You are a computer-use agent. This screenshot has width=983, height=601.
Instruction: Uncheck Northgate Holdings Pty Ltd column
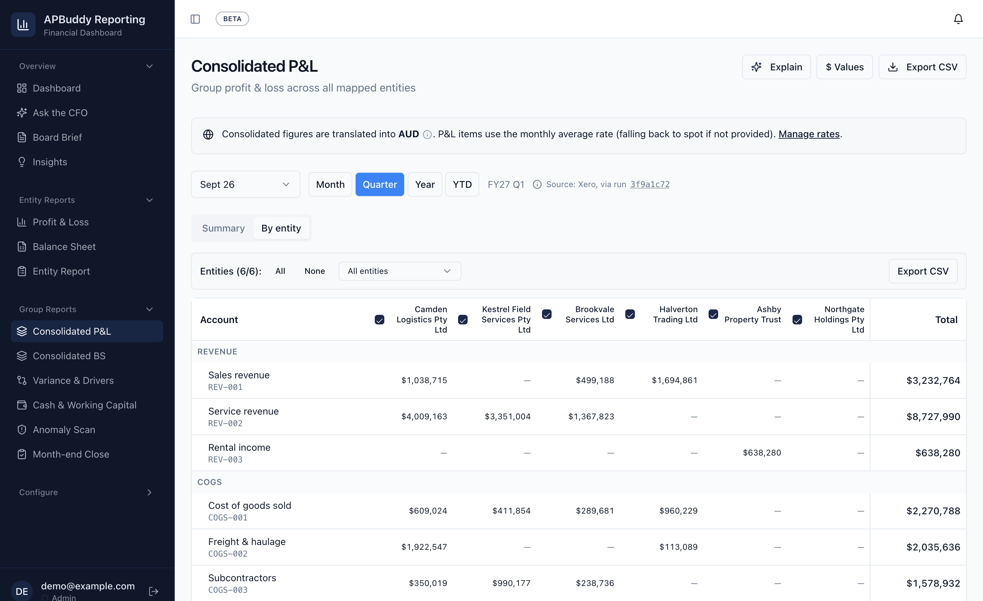coord(797,320)
